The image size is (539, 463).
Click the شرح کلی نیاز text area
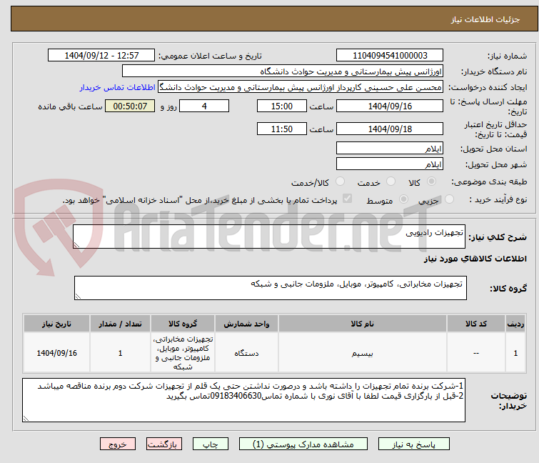(269, 237)
